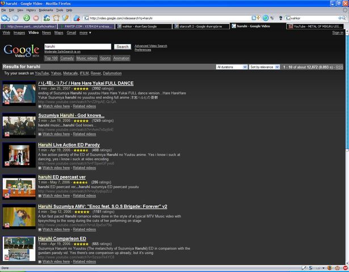Click the Animation category button

click(x=121, y=58)
